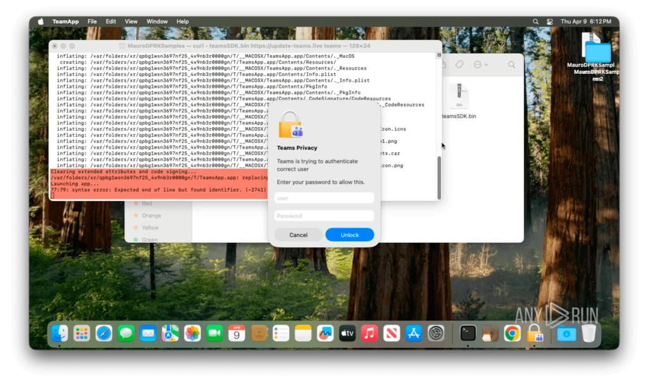Open the File menu
648x382 pixels.
pyautogui.click(x=92, y=22)
